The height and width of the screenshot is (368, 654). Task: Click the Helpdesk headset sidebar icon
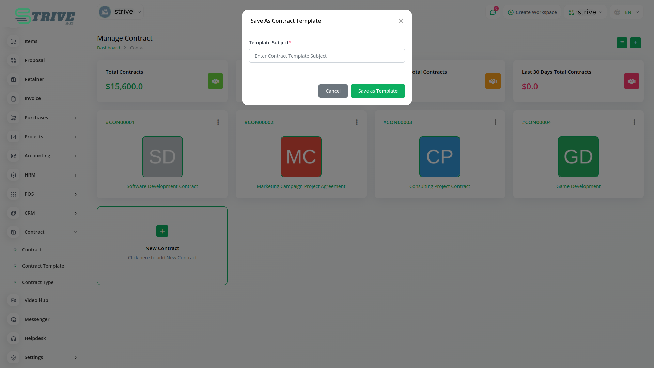(x=14, y=338)
